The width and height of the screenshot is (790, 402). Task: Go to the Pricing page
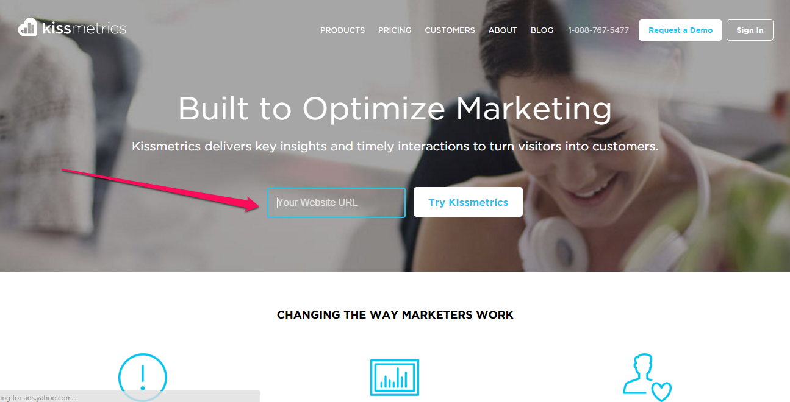pos(395,30)
